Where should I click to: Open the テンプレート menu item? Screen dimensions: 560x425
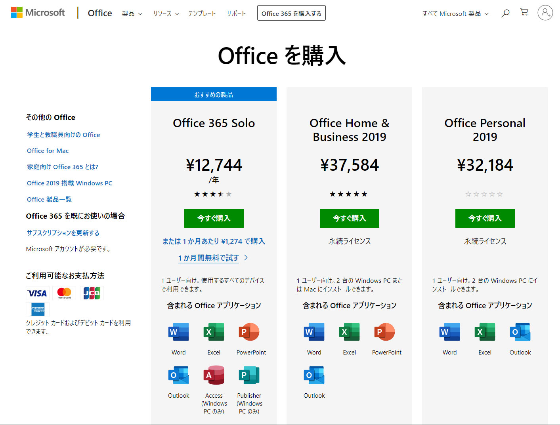(202, 13)
